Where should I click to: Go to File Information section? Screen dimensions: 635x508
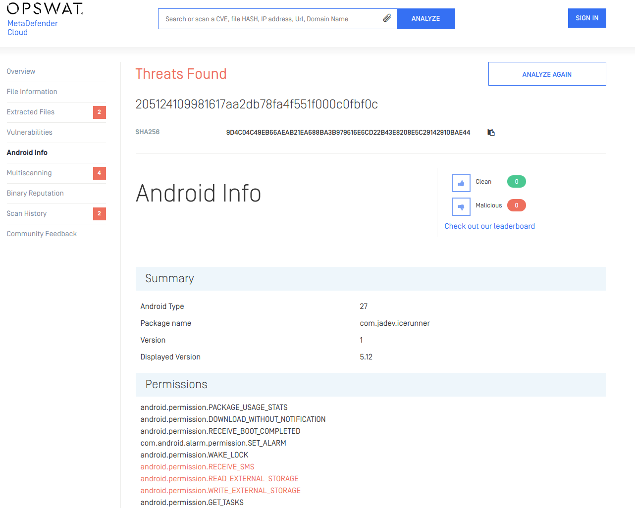32,92
